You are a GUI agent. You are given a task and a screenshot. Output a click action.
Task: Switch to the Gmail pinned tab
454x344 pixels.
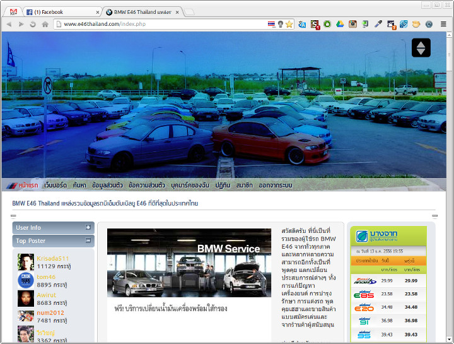click(13, 12)
